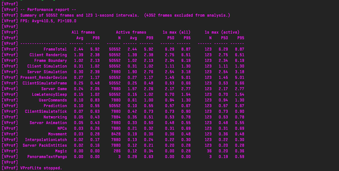Click the "36" interval count in the Magic row
This screenshot has height=171, width=339.
click(209, 151)
